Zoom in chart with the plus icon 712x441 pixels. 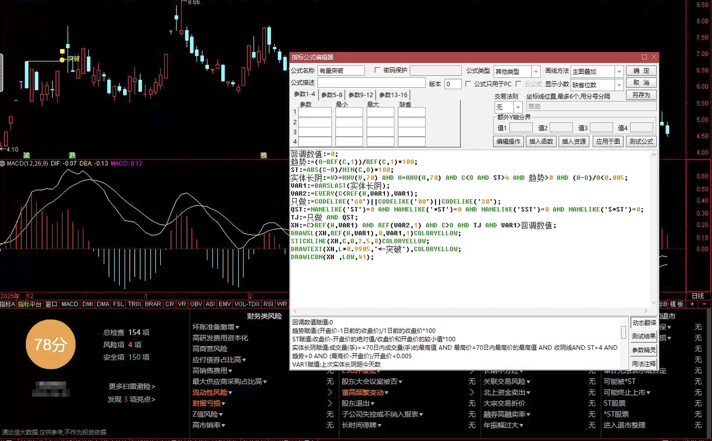(x=692, y=304)
